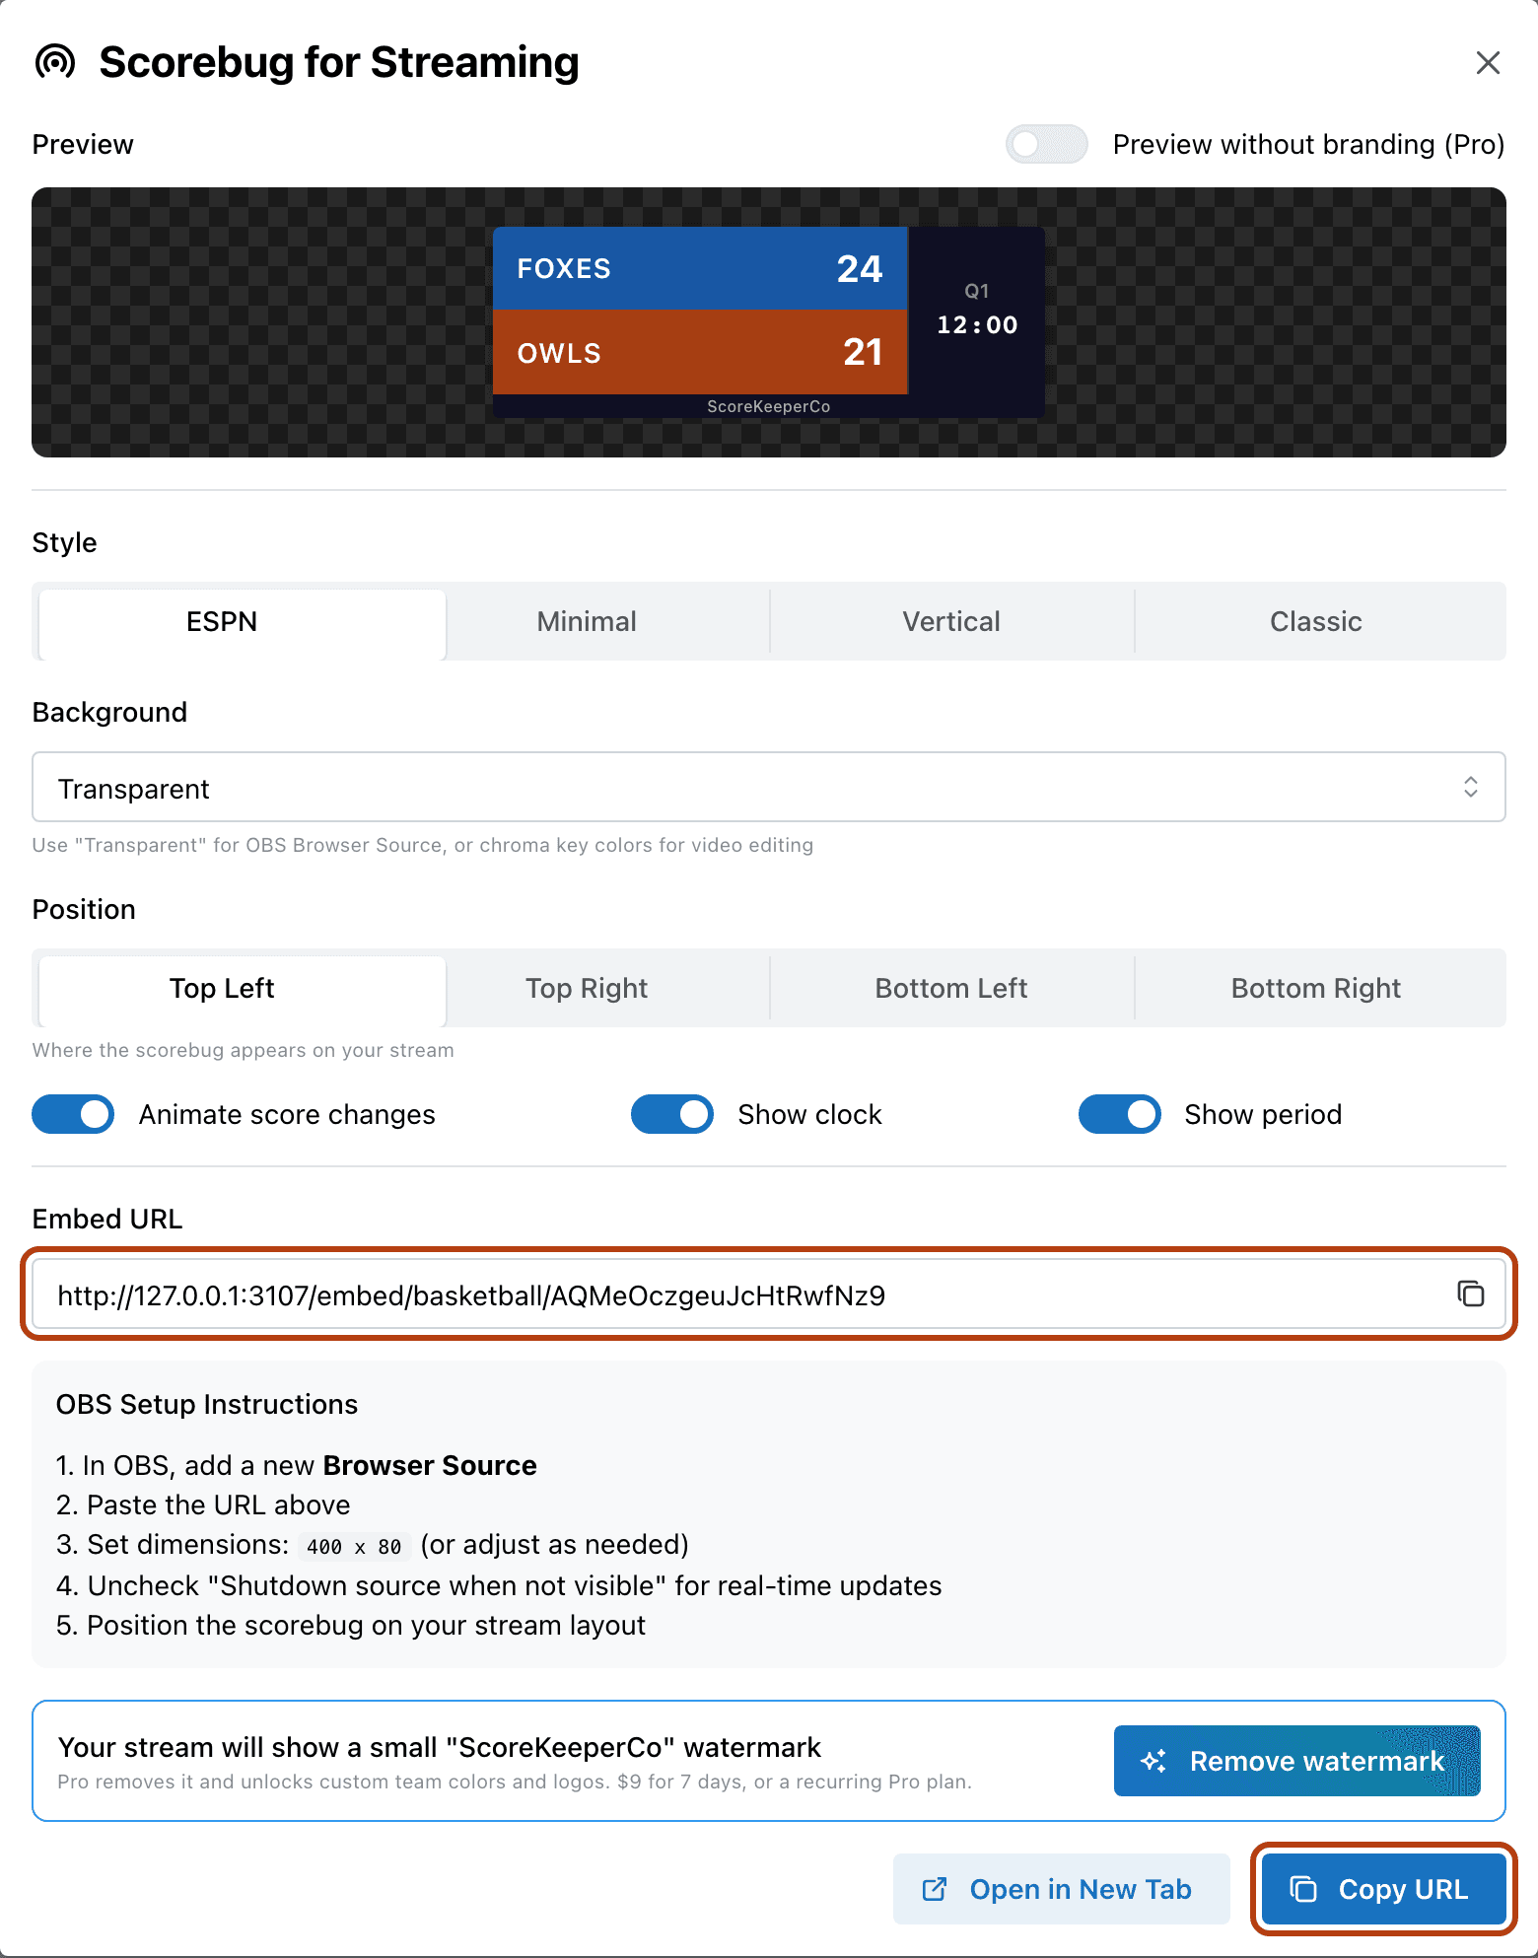
Task: Move scorebug to Bottom Right
Action: [x=1316, y=989]
